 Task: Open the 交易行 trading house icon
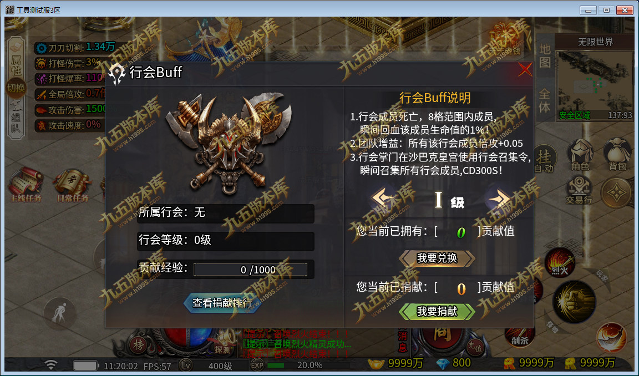click(579, 190)
